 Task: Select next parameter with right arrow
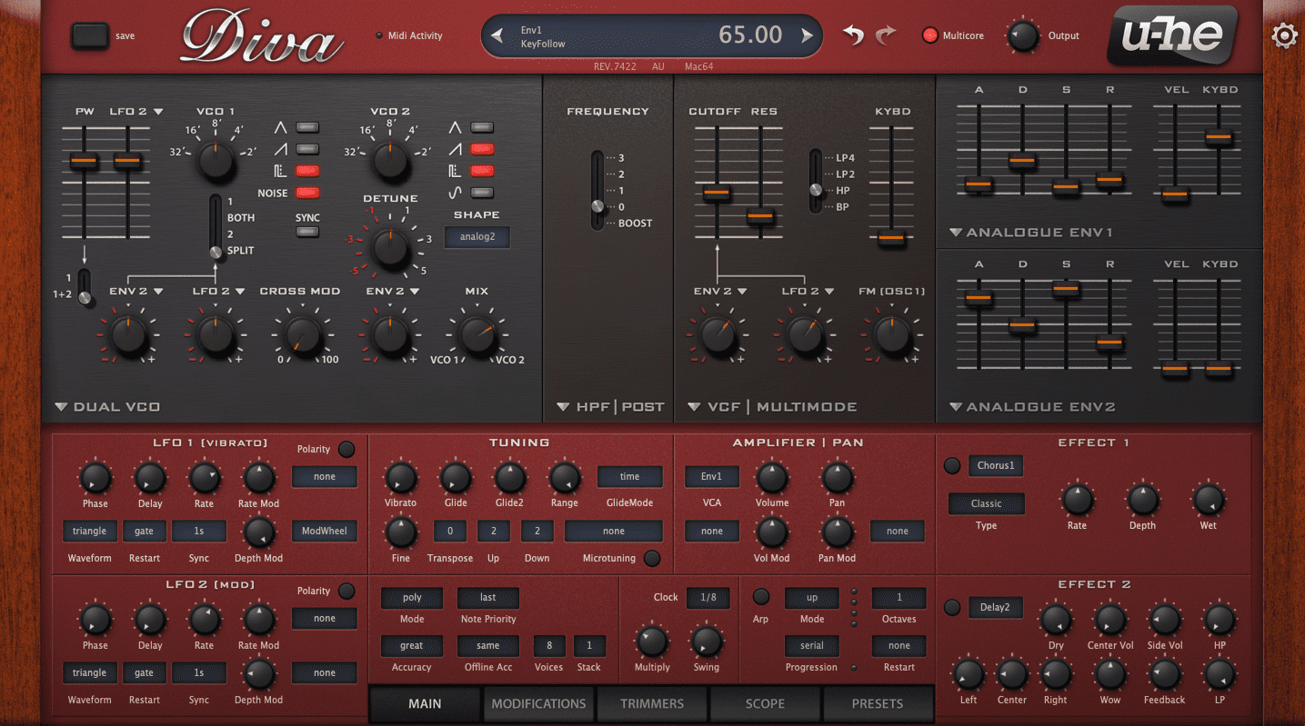(807, 36)
